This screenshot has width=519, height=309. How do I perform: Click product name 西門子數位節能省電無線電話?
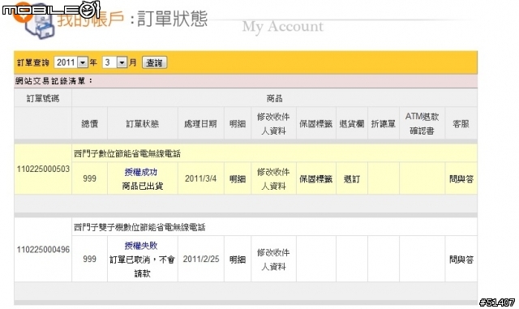click(x=127, y=153)
